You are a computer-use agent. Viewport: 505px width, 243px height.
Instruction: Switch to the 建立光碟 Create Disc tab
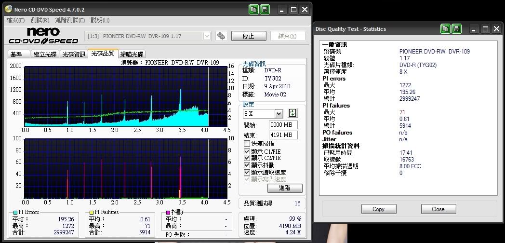[45, 54]
